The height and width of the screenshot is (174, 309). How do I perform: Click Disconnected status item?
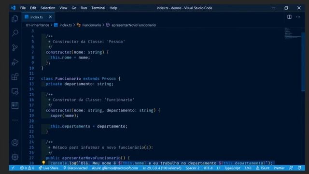click(75, 168)
